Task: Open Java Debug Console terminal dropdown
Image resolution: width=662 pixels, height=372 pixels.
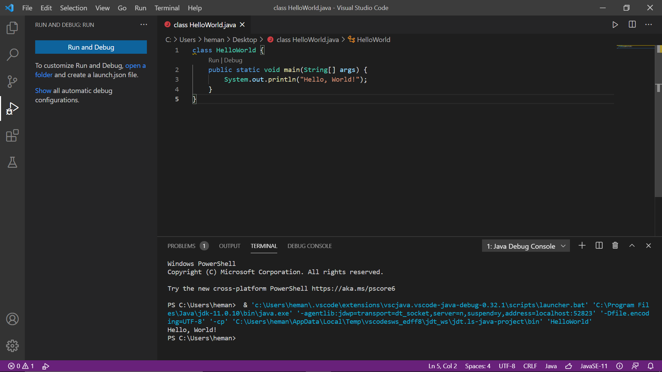Action: coord(525,246)
